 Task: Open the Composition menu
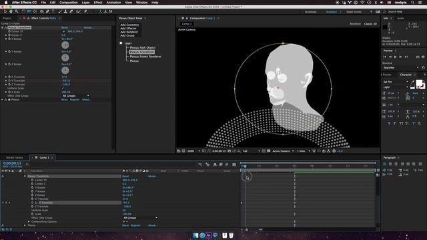[x=69, y=3]
